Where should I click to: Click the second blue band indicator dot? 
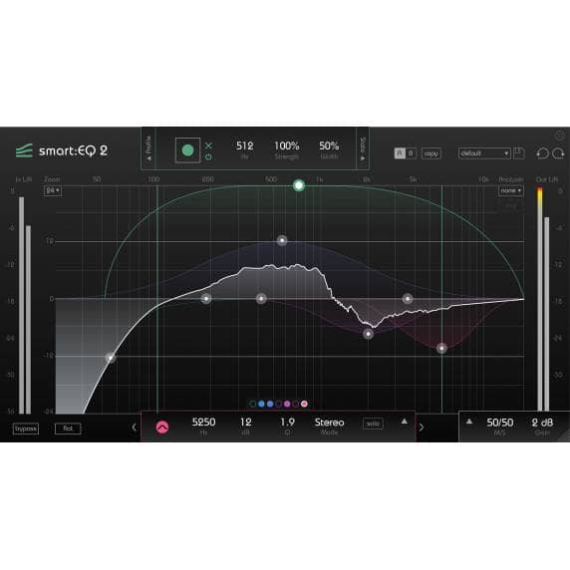[270, 404]
